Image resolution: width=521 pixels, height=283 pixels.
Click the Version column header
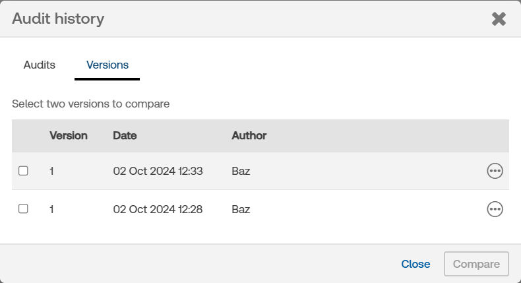[x=69, y=136]
